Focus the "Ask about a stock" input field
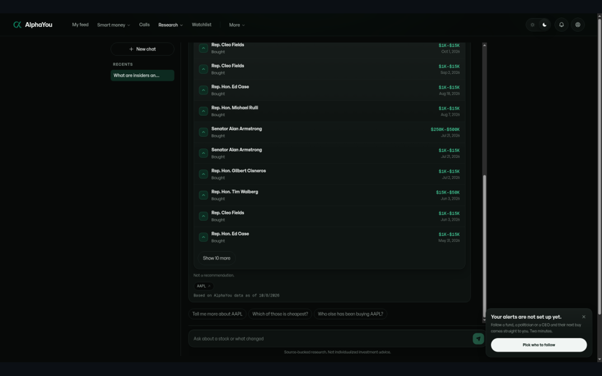 point(330,339)
